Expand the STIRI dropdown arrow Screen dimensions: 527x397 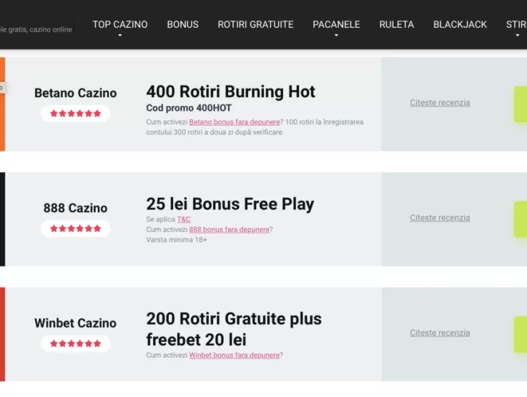click(518, 36)
